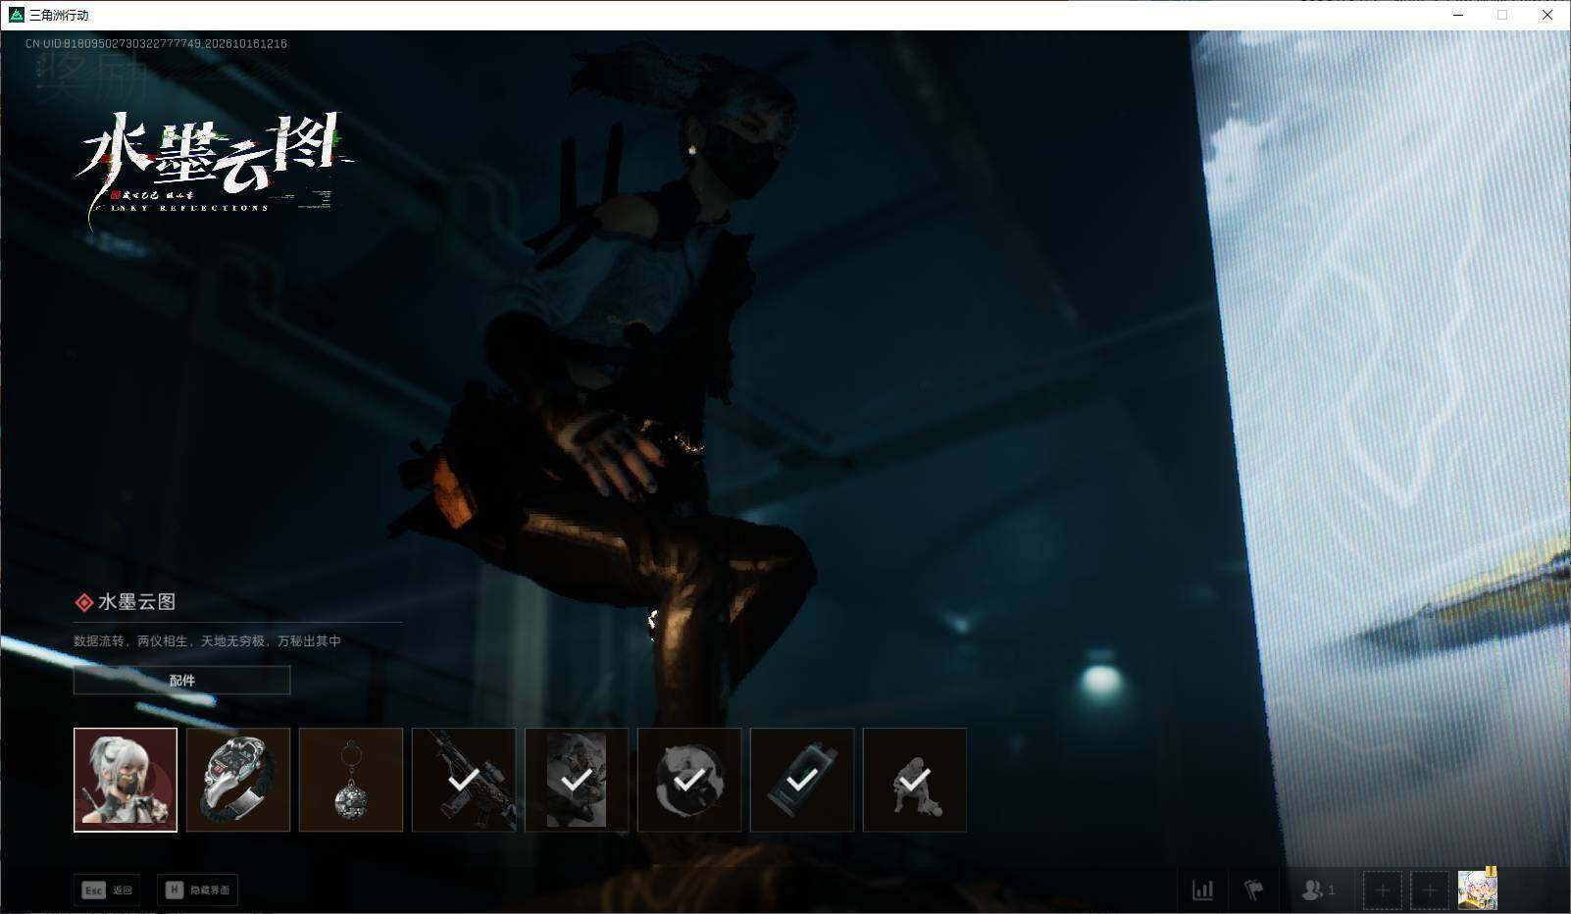Add teammate in second empty plus slot
This screenshot has width=1571, height=914.
tap(1430, 889)
